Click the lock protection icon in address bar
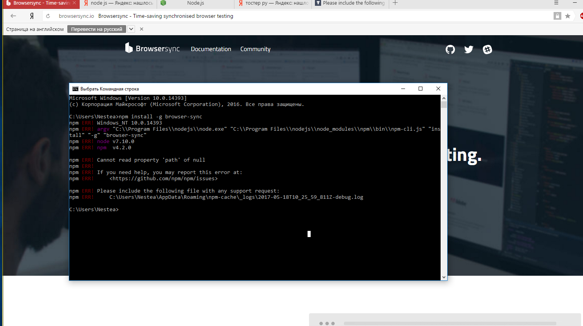 (557, 16)
